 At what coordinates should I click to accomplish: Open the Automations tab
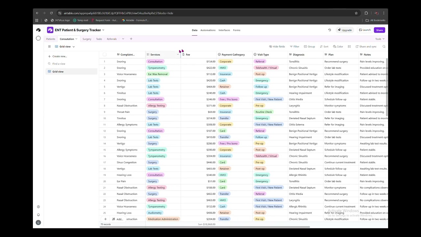point(208,30)
